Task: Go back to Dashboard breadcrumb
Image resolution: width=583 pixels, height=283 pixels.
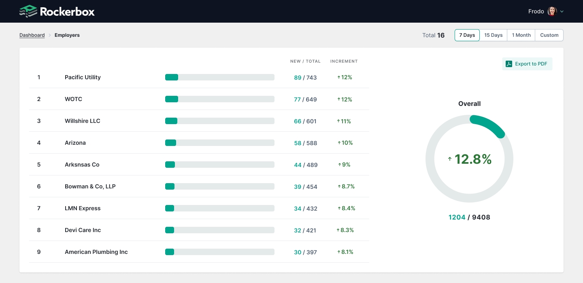Action: tap(32, 35)
